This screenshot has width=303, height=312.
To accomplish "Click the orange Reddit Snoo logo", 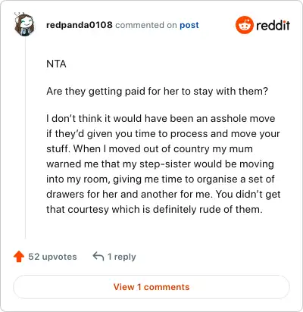I will point(244,25).
